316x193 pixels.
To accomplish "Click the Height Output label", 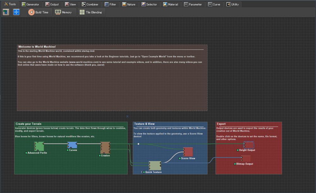I will coord(247,150).
